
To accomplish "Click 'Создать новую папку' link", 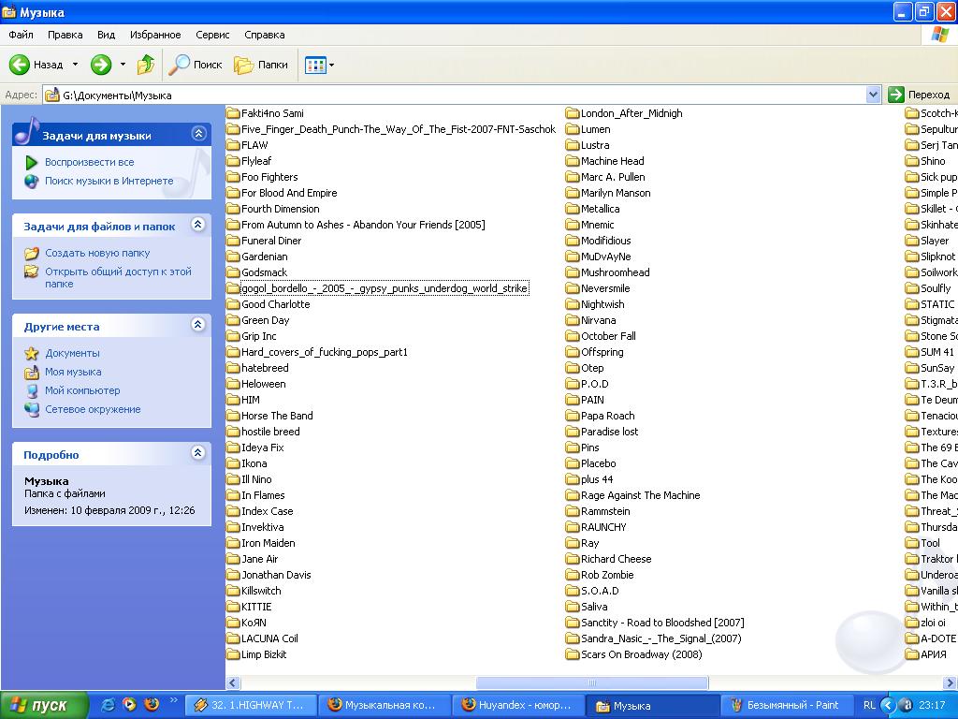I will point(96,253).
